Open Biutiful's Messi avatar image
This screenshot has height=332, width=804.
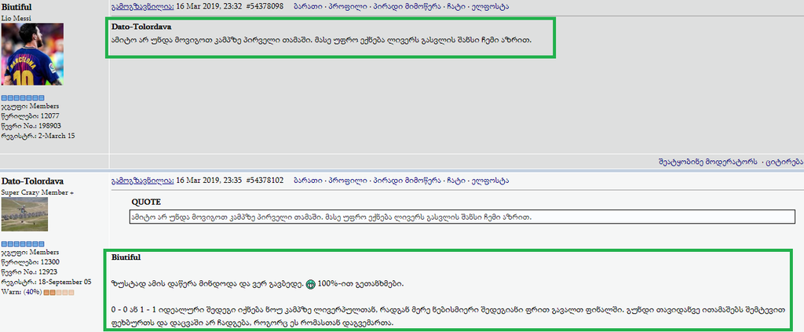(x=32, y=54)
